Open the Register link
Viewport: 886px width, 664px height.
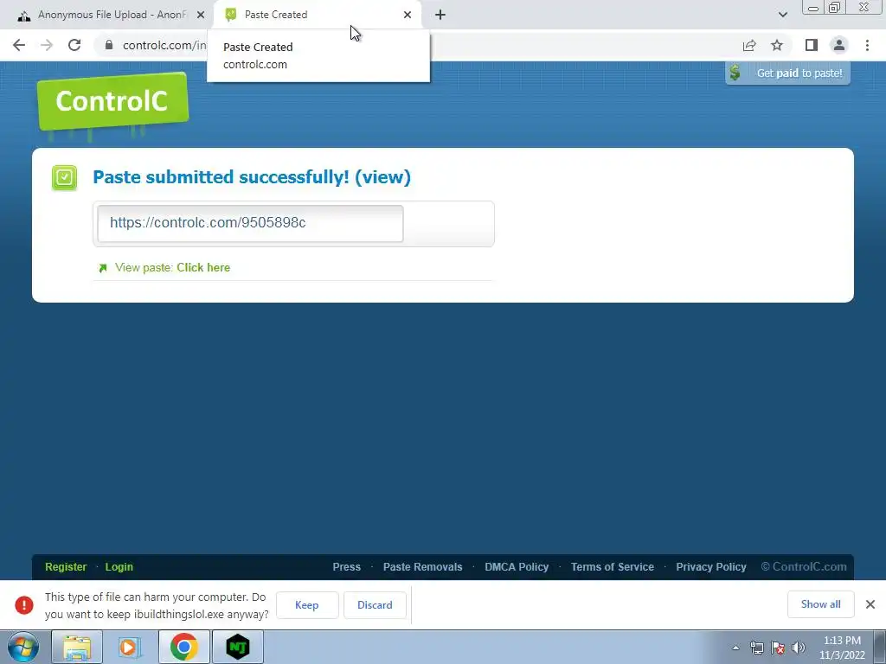tap(66, 567)
